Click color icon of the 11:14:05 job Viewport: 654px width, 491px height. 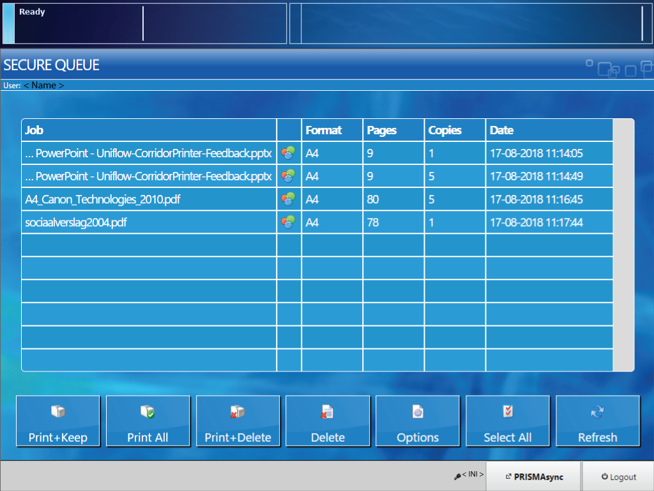(289, 153)
